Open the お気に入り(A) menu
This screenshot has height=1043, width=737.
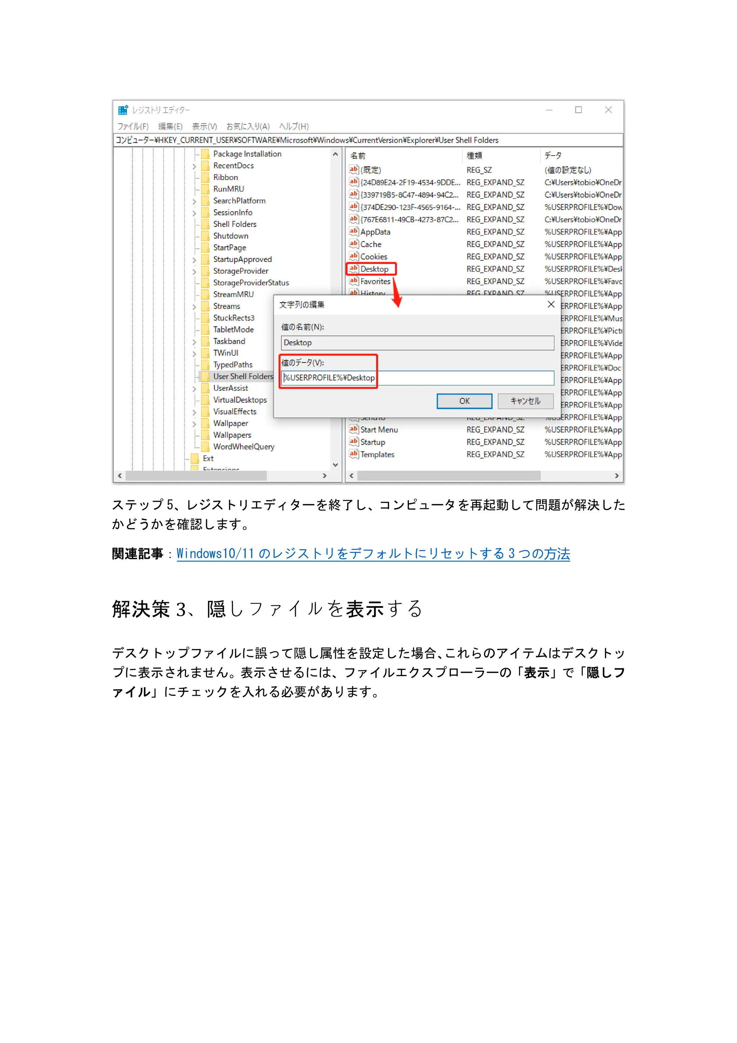tap(248, 126)
